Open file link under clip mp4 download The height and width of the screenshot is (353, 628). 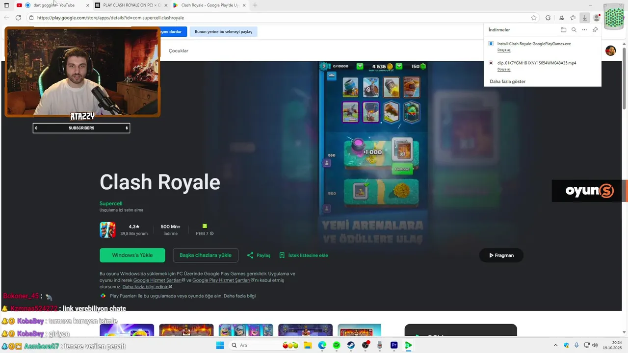coord(504,70)
